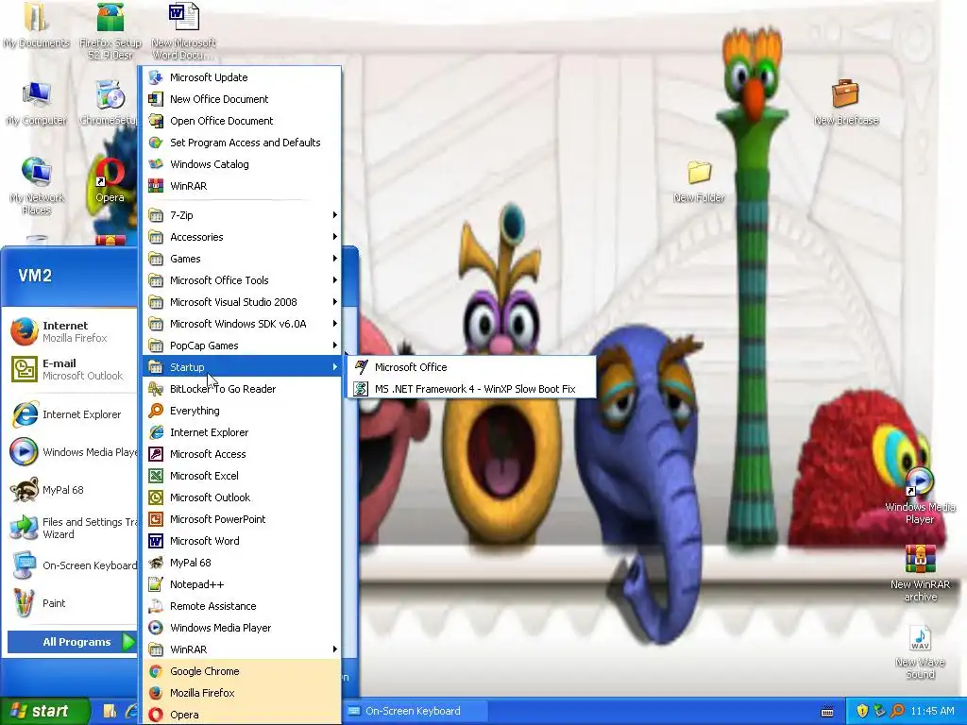Open BitLocker To Go Reader icon

pos(157,389)
